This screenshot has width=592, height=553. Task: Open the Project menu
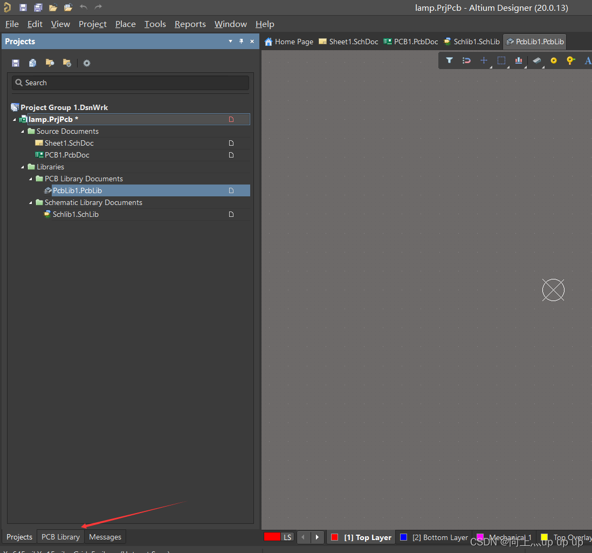click(x=93, y=24)
